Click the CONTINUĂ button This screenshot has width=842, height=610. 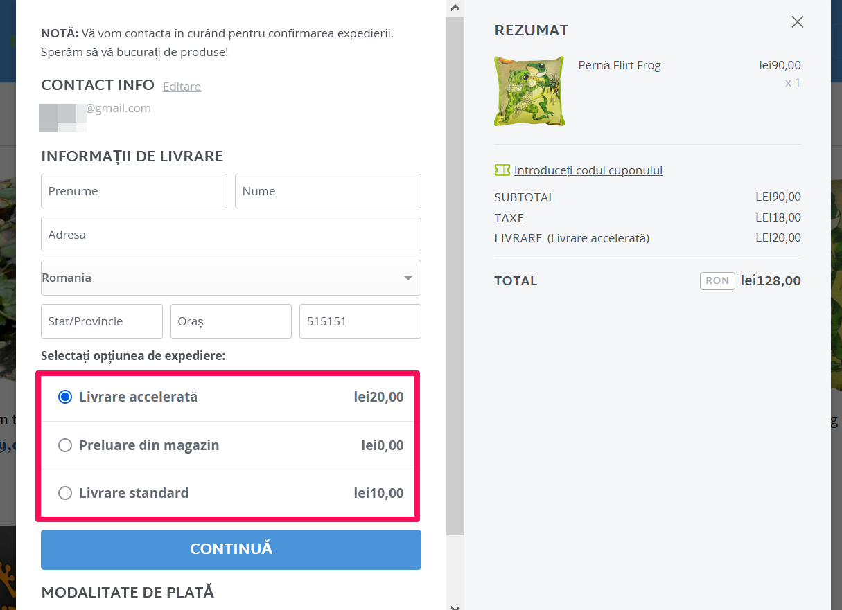(x=231, y=550)
